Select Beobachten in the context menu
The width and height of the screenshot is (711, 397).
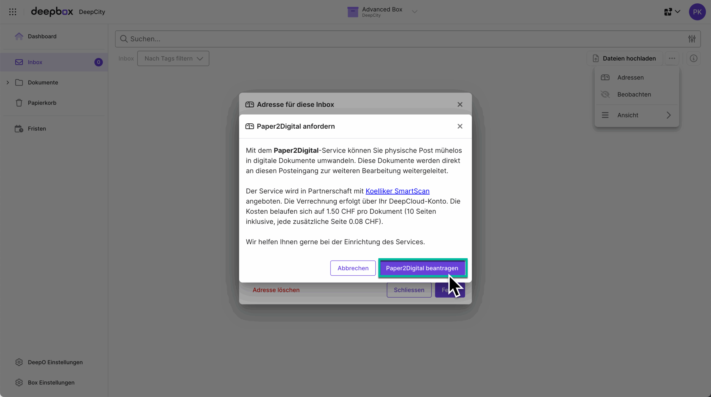coord(637,94)
